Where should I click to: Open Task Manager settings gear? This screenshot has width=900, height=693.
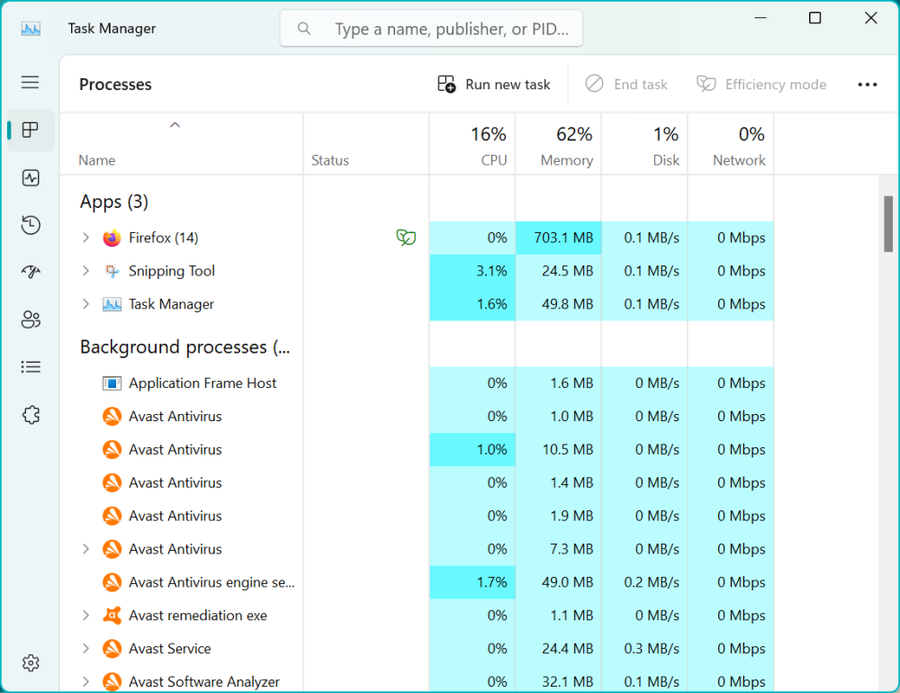(31, 663)
